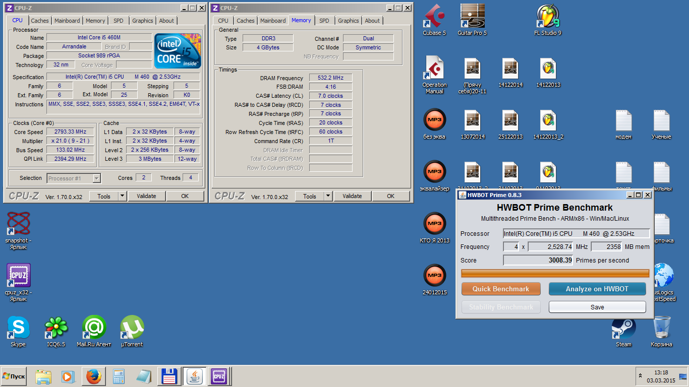Screen dimensions: 689x387
Task: Click the HWBOT orange progress bar
Action: 555,273
